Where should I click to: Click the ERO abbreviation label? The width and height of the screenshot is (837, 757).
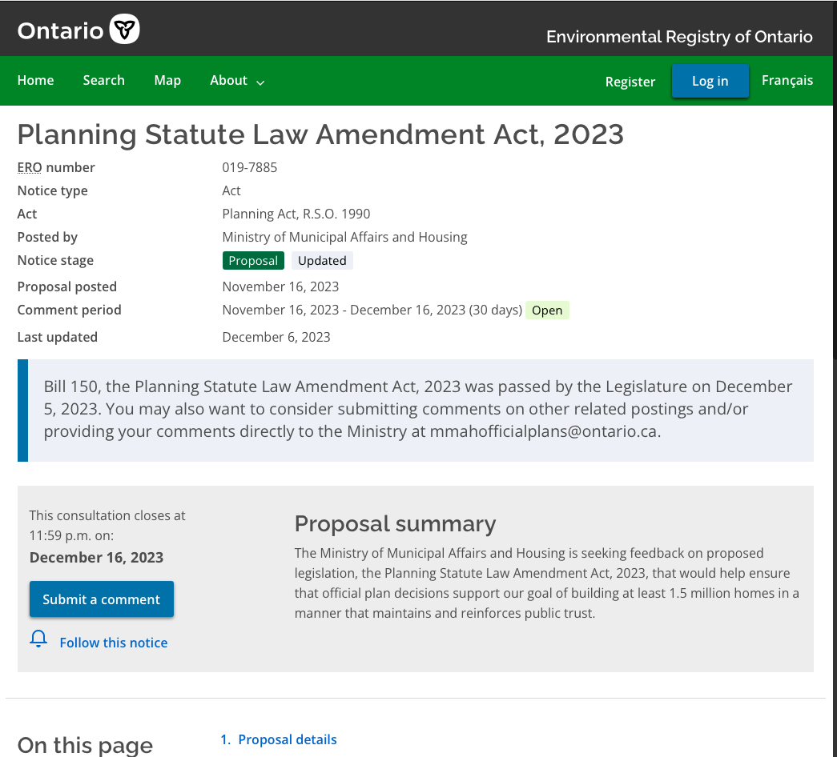tap(30, 167)
